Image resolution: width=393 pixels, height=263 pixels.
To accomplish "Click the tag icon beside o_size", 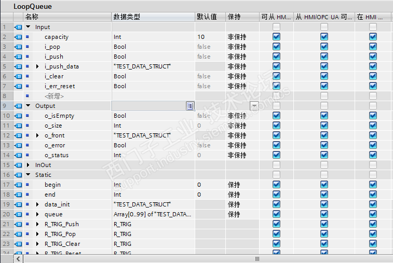I will [x=18, y=126].
